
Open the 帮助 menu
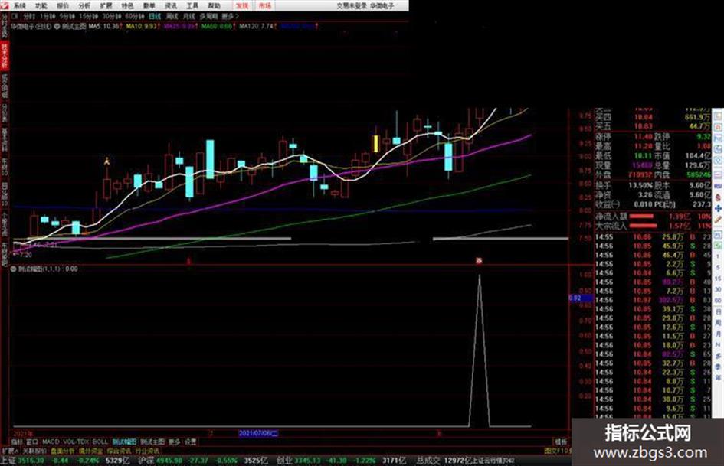(x=214, y=6)
